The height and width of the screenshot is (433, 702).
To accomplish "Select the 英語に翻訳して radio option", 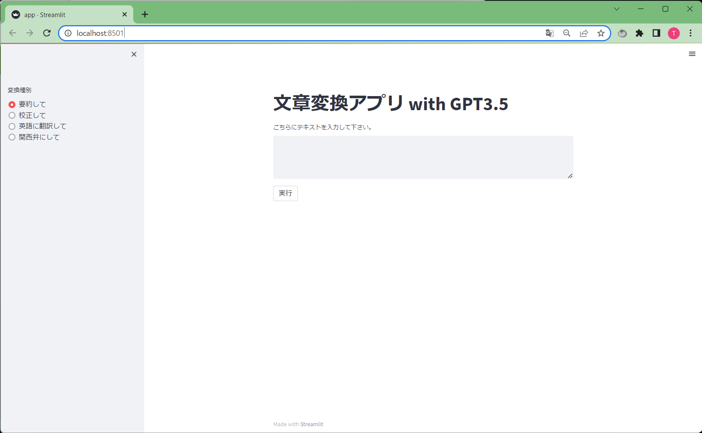I will point(37,126).
